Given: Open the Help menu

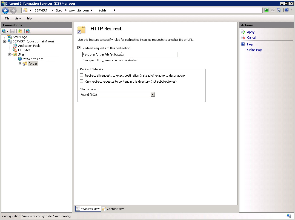Looking at the screenshot, I should (x=28, y=18).
